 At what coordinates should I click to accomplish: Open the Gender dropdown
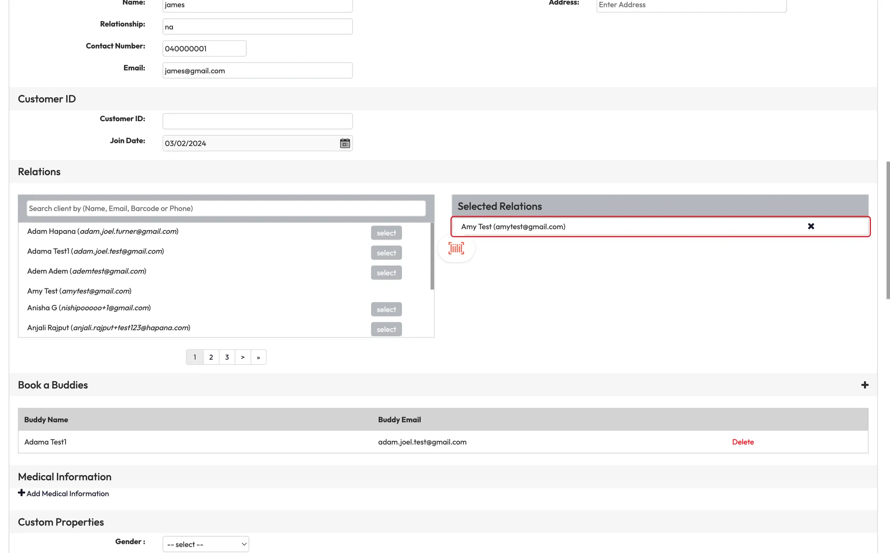pos(206,544)
